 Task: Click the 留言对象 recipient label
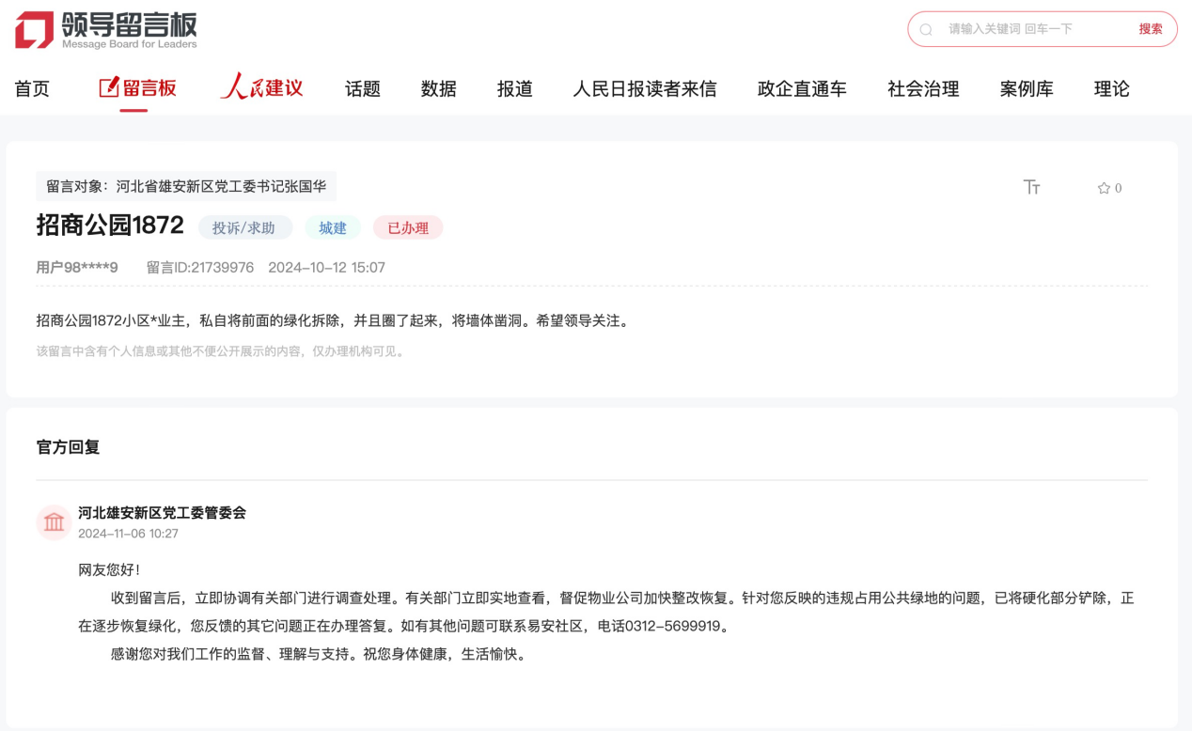pyautogui.click(x=186, y=186)
